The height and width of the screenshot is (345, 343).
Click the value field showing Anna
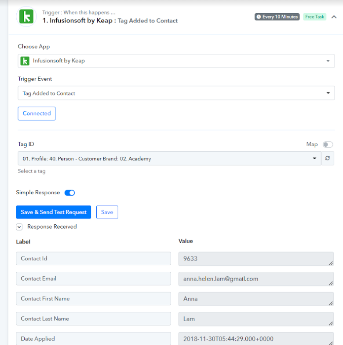(x=256, y=299)
